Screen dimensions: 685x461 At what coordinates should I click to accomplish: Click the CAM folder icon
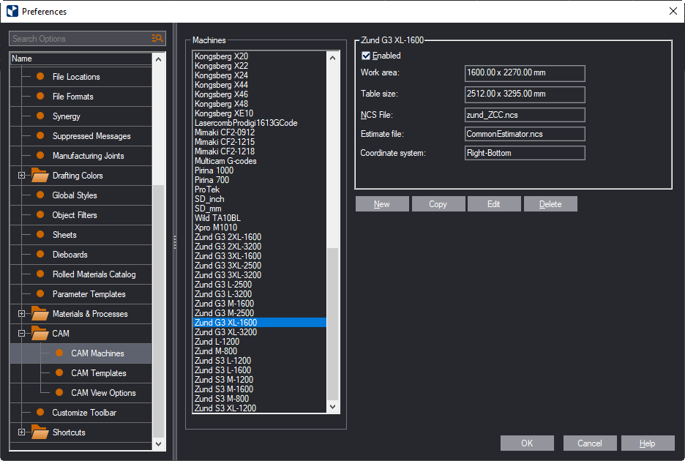40,333
